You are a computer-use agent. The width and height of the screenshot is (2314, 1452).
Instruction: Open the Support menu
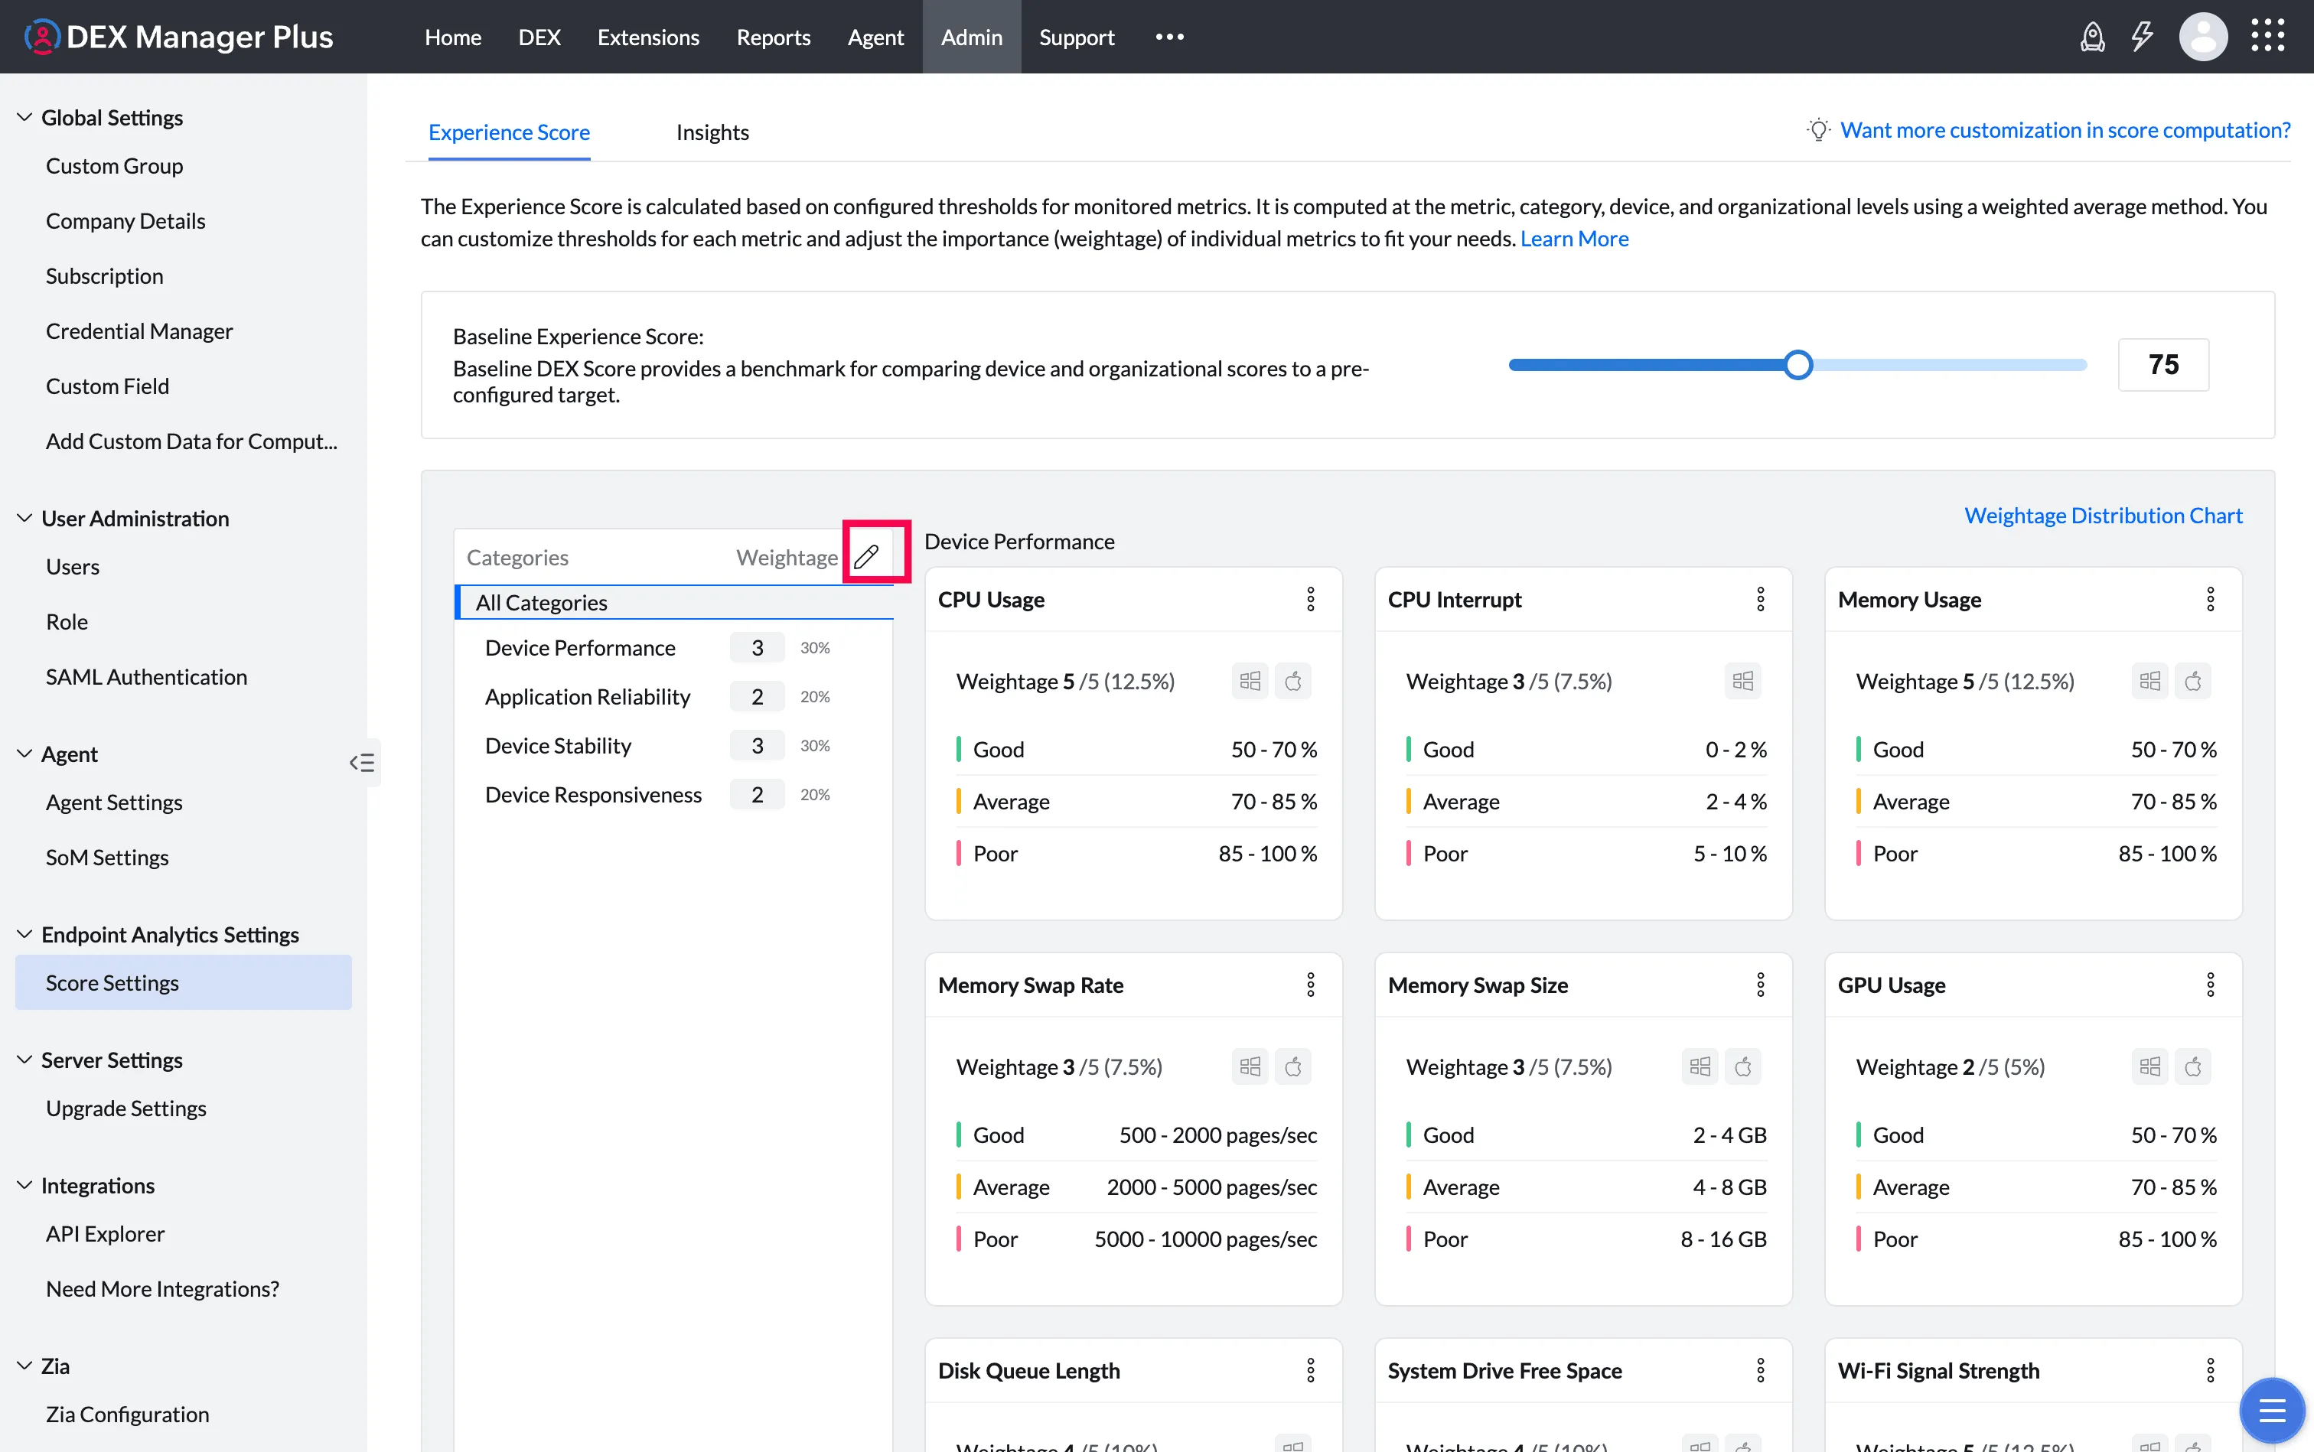click(x=1076, y=37)
